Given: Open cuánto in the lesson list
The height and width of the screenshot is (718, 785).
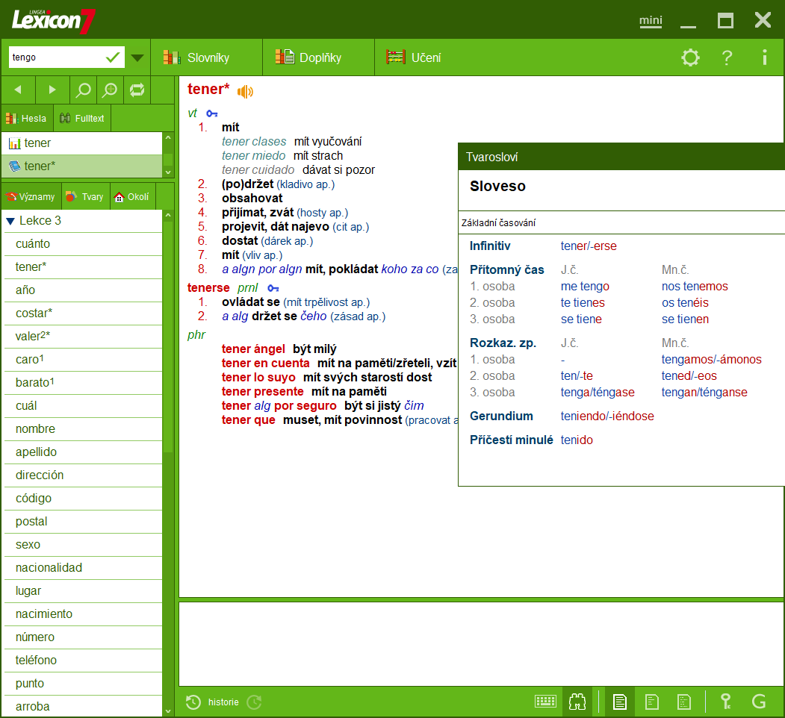Looking at the screenshot, I should pyautogui.click(x=83, y=243).
